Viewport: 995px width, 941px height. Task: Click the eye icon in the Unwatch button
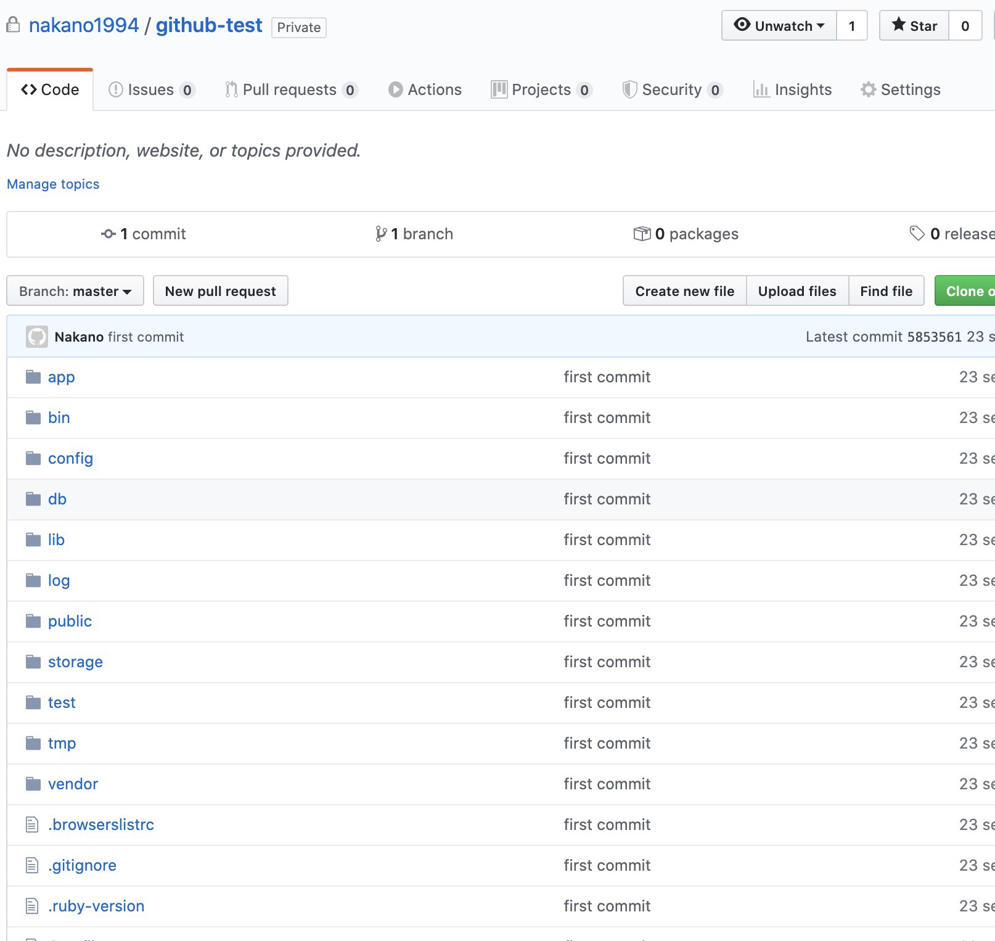(x=742, y=25)
